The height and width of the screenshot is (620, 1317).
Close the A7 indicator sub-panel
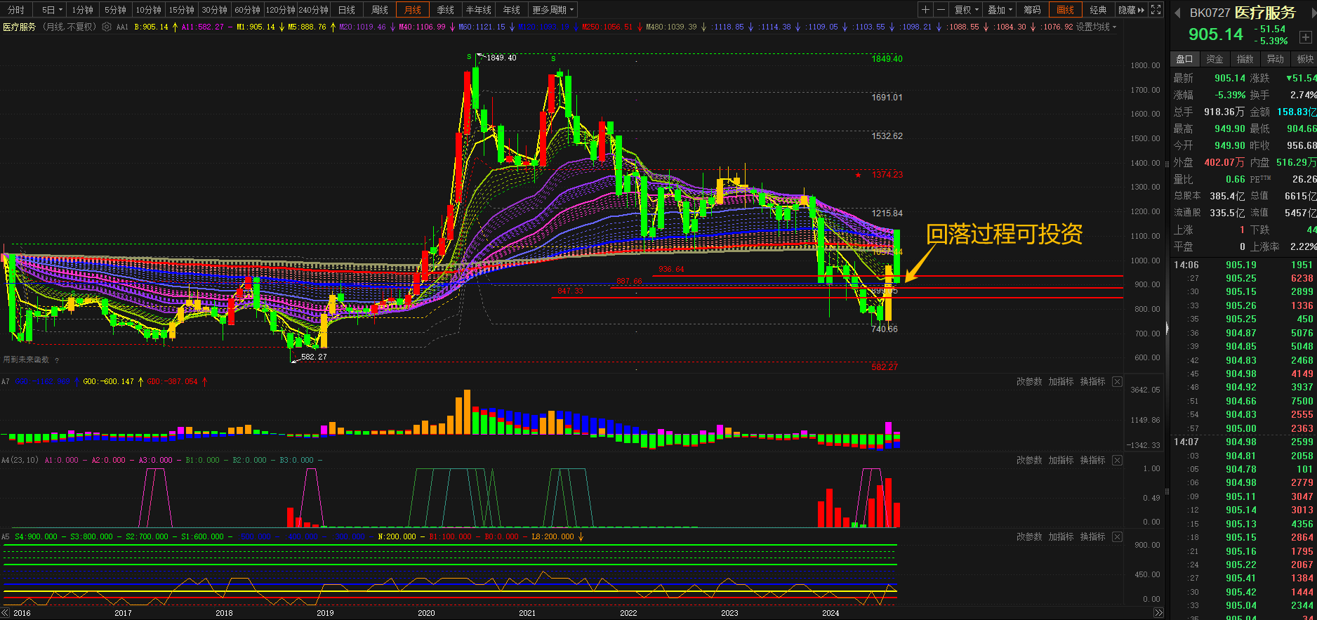tap(1117, 382)
